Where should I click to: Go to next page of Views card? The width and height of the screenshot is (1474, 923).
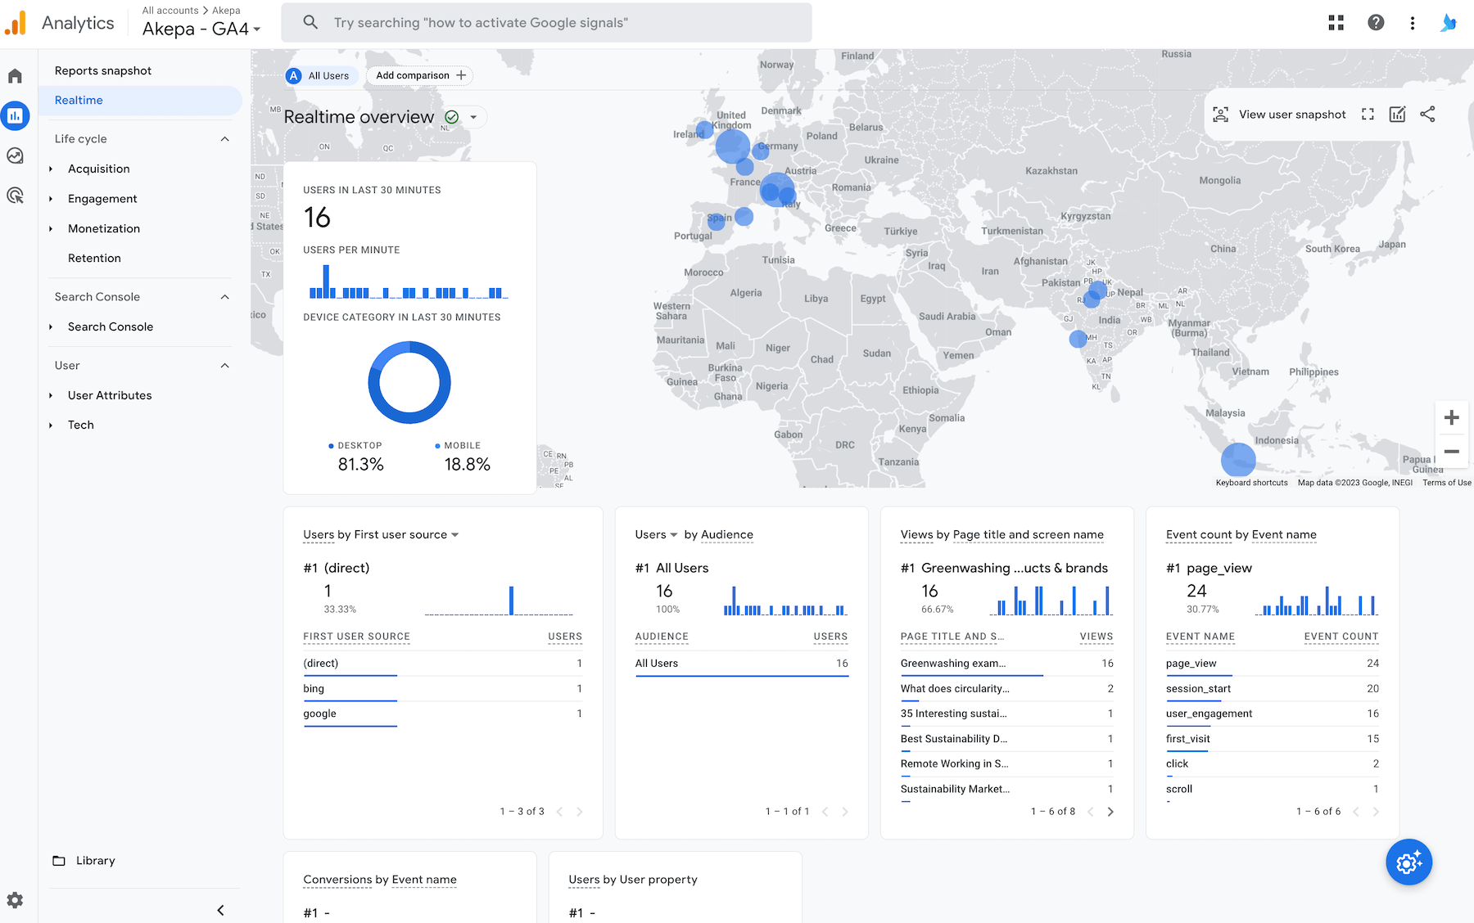[1110, 812]
